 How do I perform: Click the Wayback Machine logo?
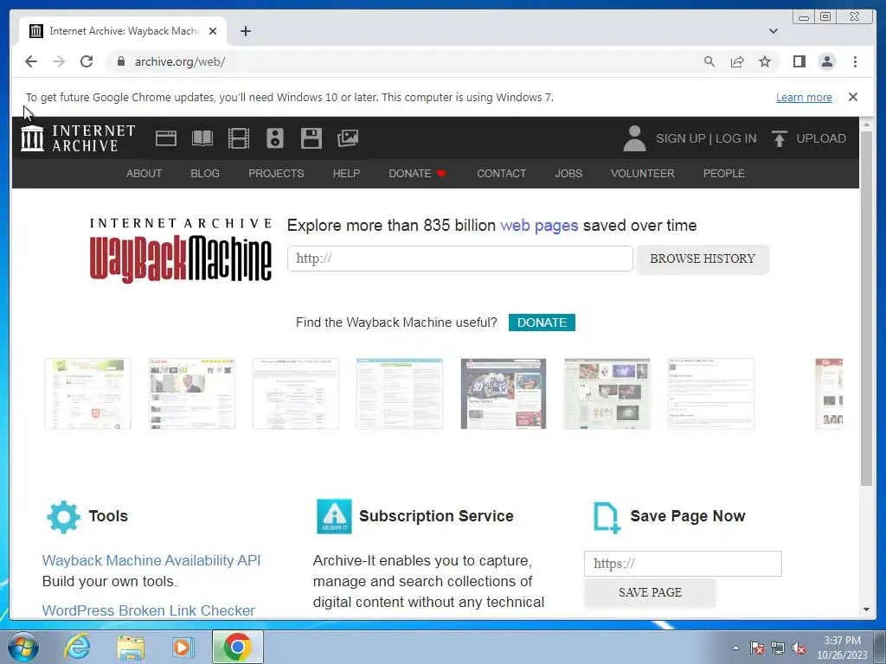pyautogui.click(x=181, y=250)
